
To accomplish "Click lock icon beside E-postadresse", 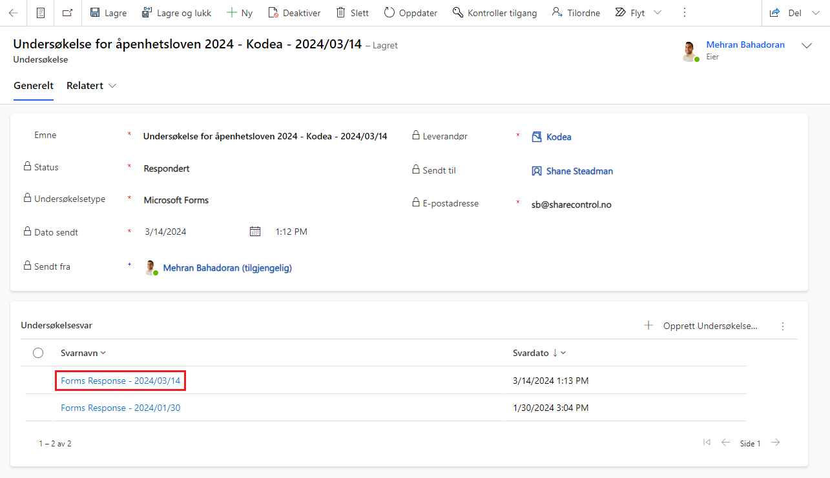I will click(x=417, y=203).
